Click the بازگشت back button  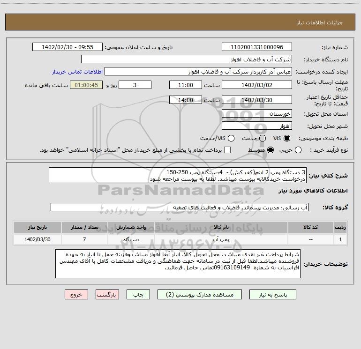(107, 295)
